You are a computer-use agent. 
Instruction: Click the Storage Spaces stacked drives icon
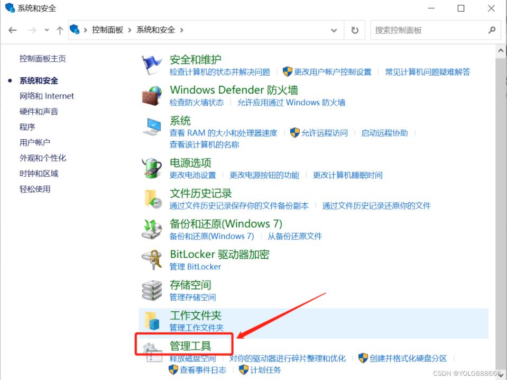click(152, 291)
